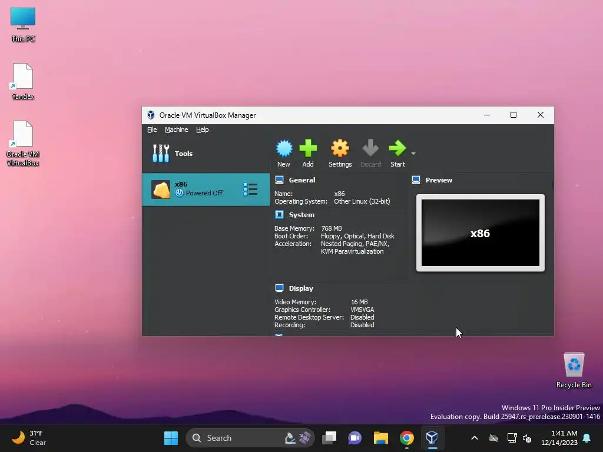Open the notification bell icon
The image size is (603, 452).
[x=587, y=438]
